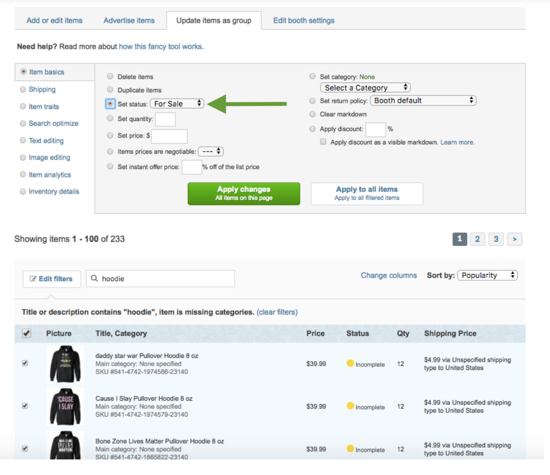Expand the Select a Category dropdown
550x475 pixels.
tap(365, 88)
